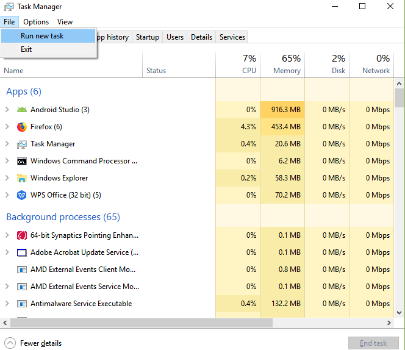Click the Windows Command Processor icon

(x=22, y=161)
